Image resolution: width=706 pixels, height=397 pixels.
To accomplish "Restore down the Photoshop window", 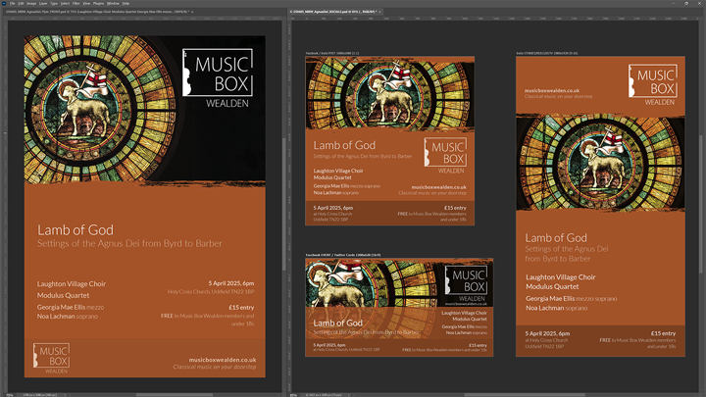I will coord(686,3).
